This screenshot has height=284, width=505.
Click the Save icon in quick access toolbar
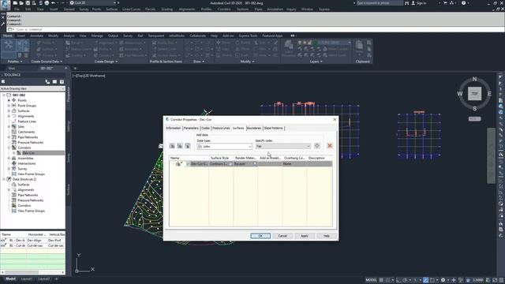pyautogui.click(x=28, y=3)
